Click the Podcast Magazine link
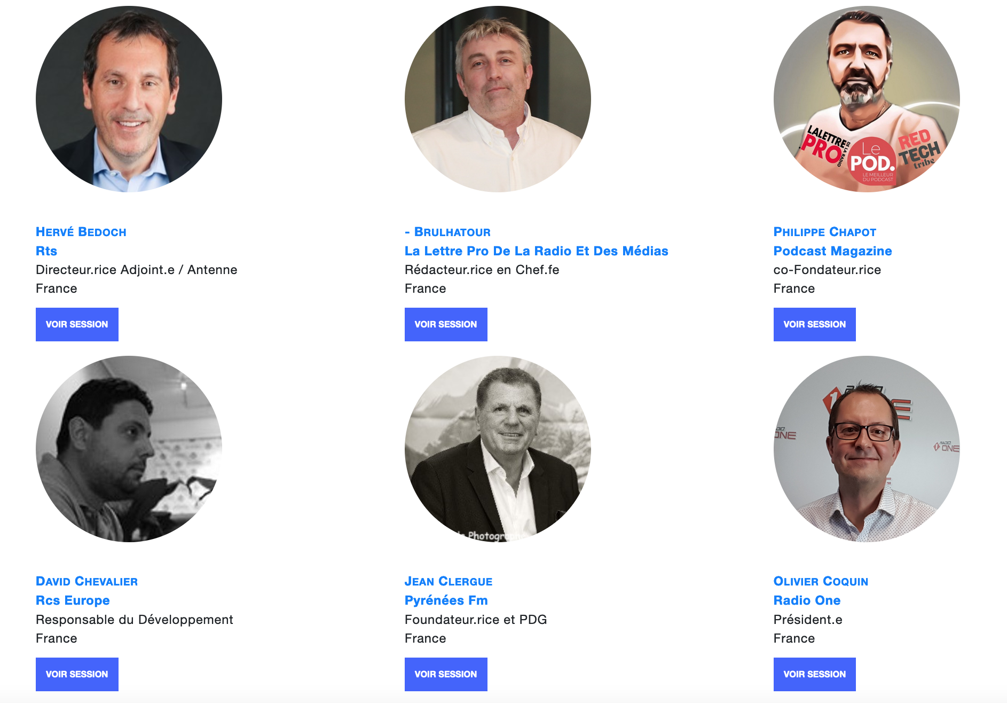 (x=832, y=251)
